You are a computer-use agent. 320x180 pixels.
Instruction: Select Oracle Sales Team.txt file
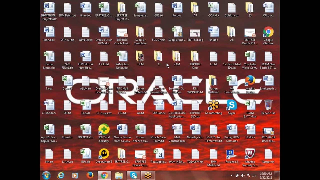[x=159, y=133]
